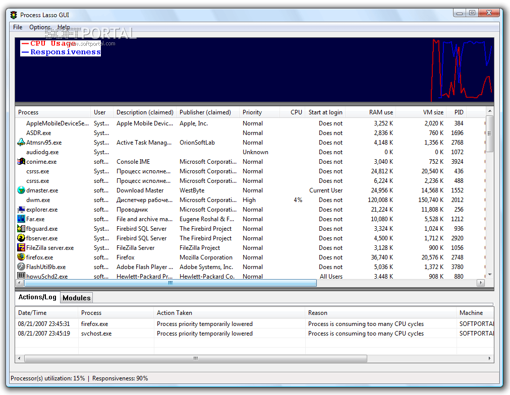Sort log by Reason column header
The width and height of the screenshot is (510, 395).
click(380, 313)
